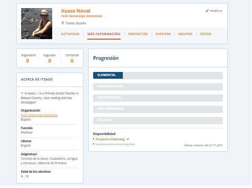Click the Modificar pencil icon
This screenshot has height=188, width=252.
tap(207, 11)
